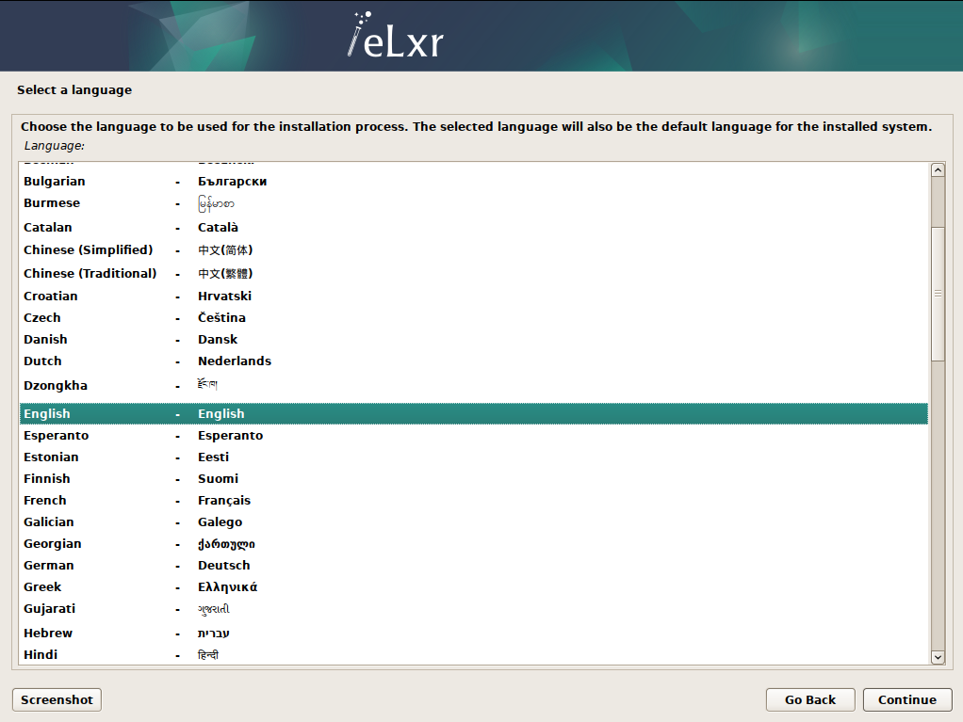Click Go Back to return

coord(809,699)
